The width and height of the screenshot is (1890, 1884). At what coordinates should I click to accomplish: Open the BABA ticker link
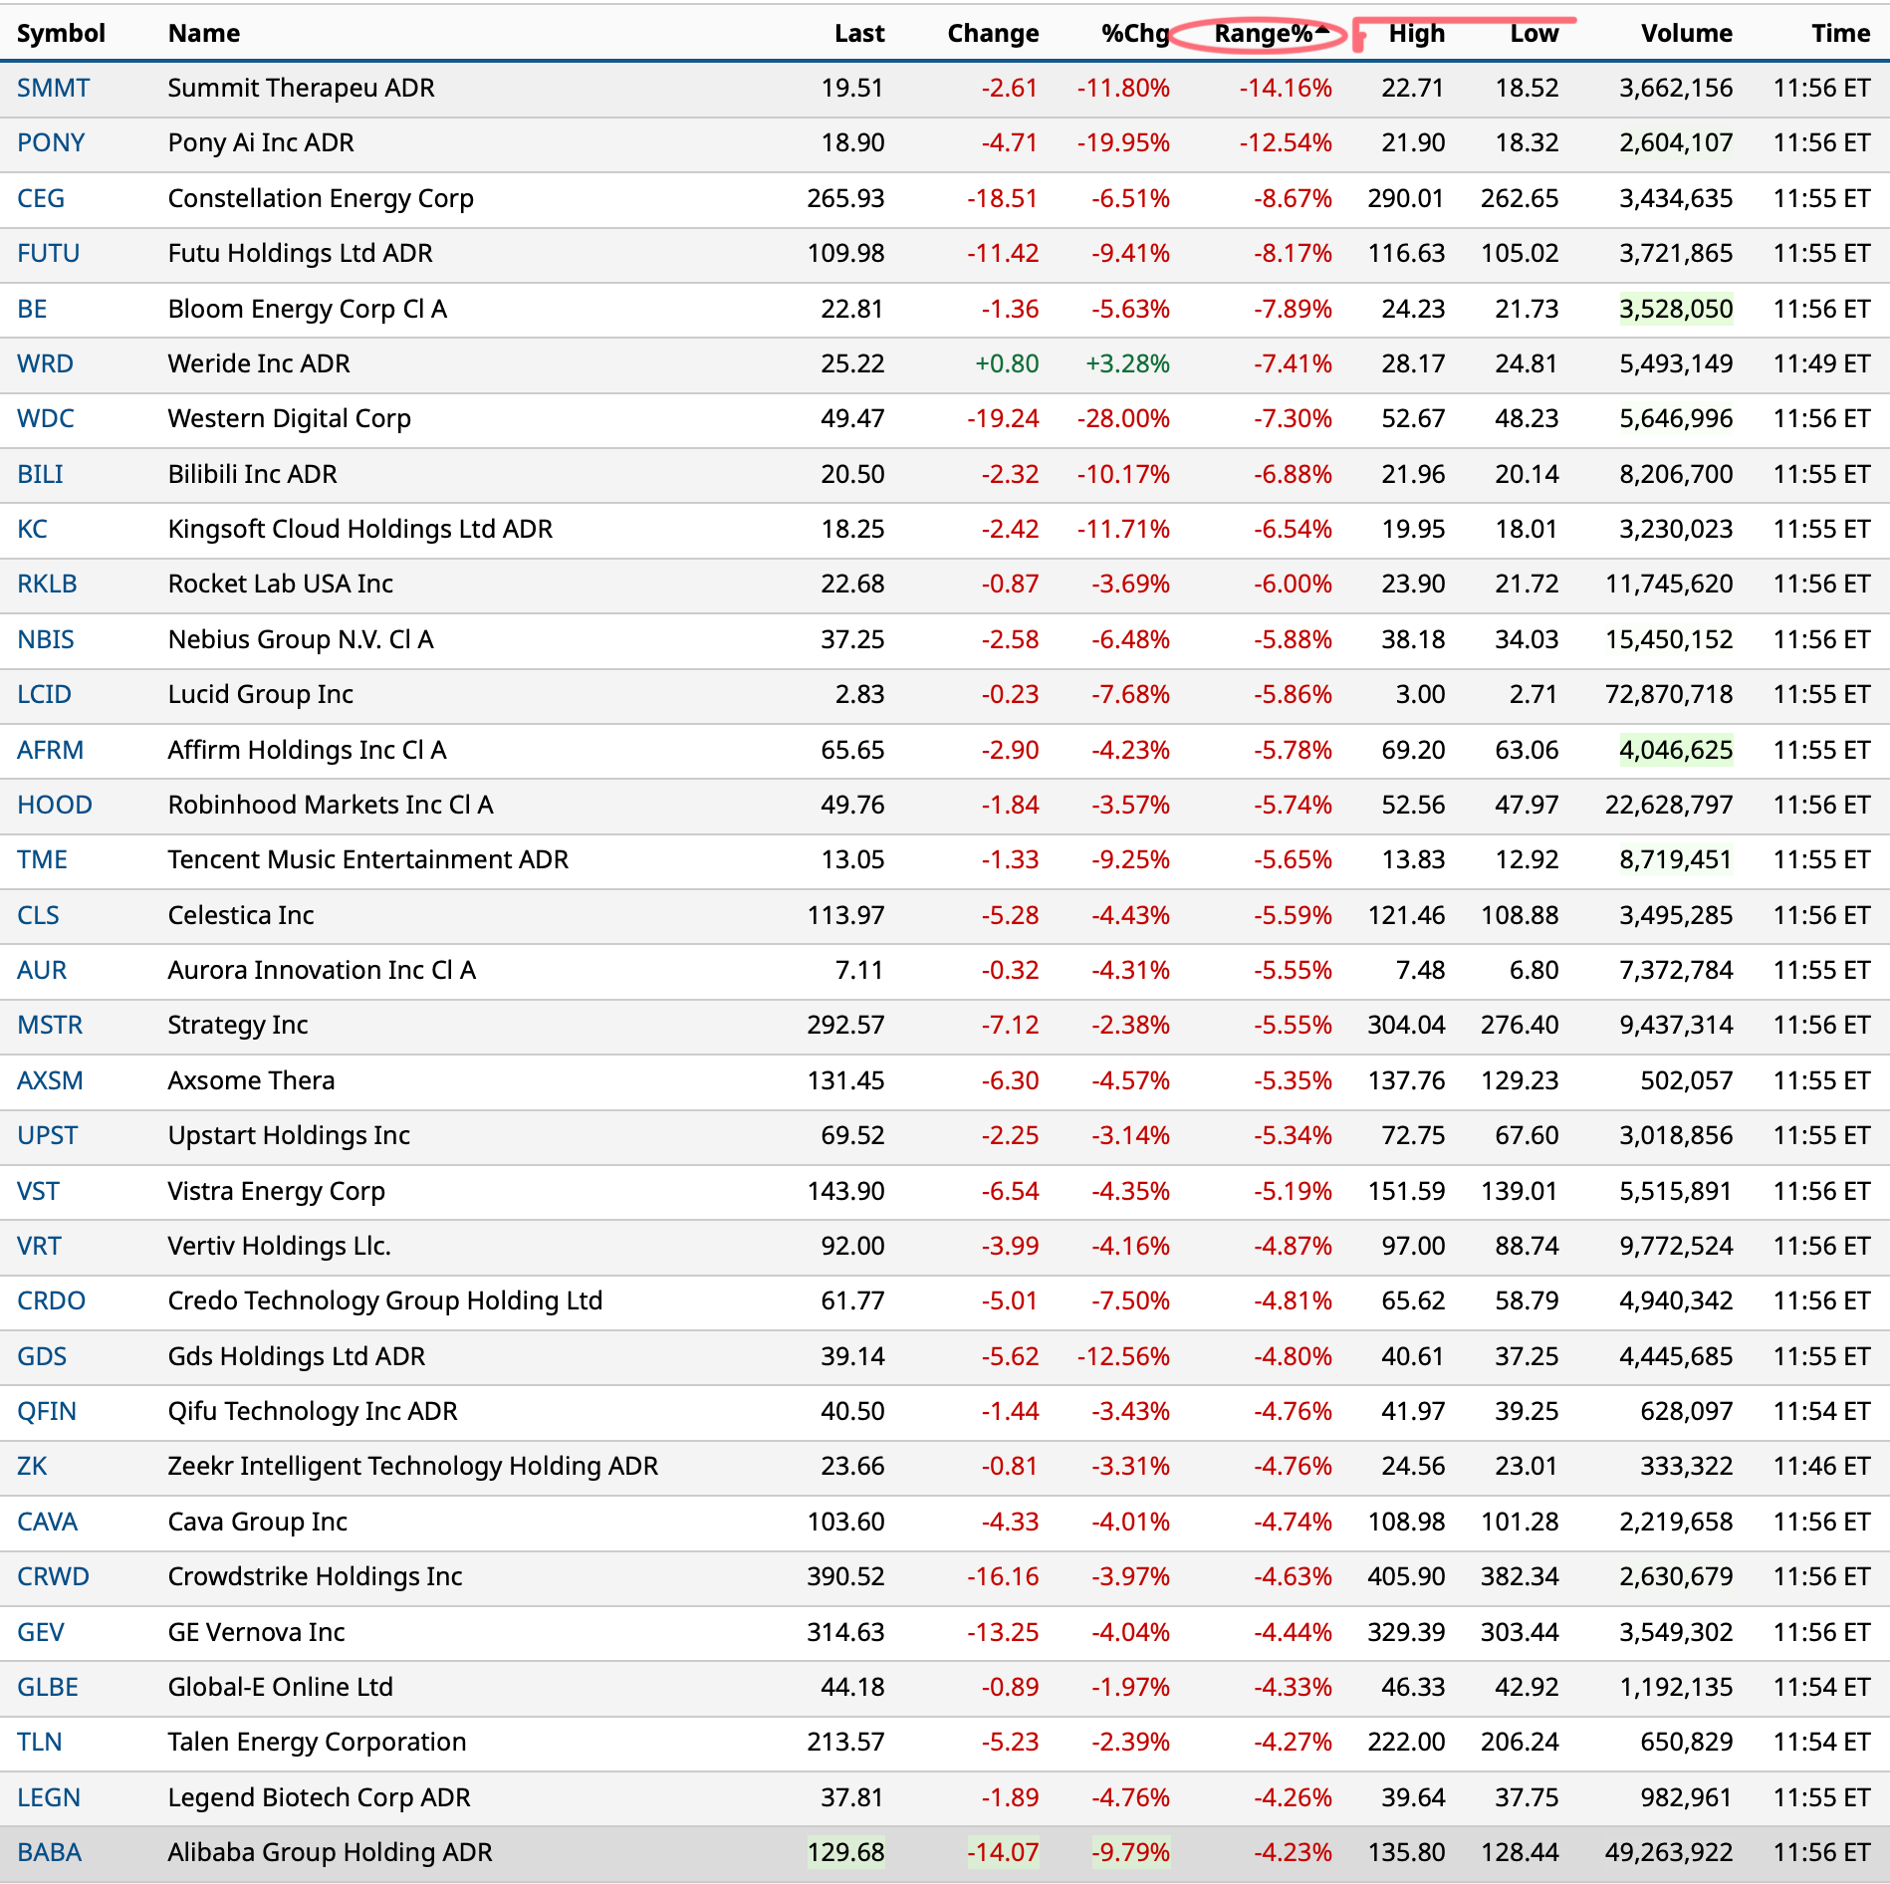pos(49,1853)
